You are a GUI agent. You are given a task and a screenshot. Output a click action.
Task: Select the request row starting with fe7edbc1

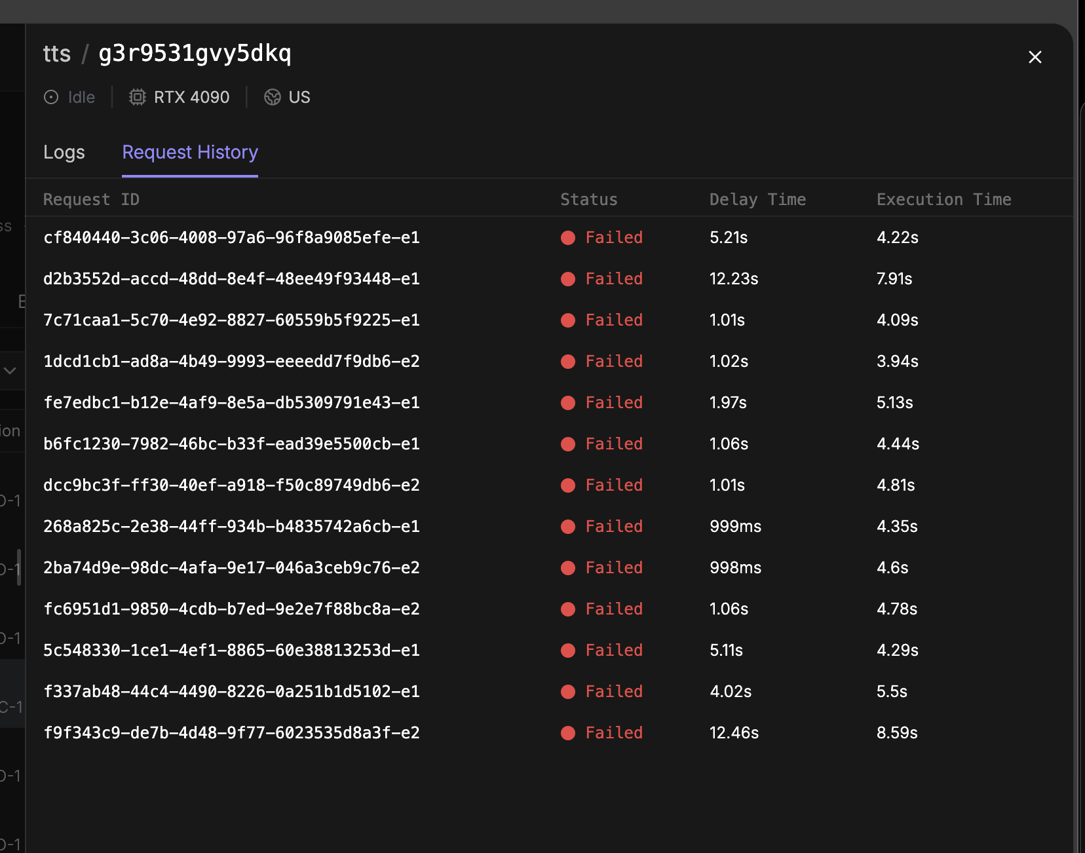click(x=231, y=403)
